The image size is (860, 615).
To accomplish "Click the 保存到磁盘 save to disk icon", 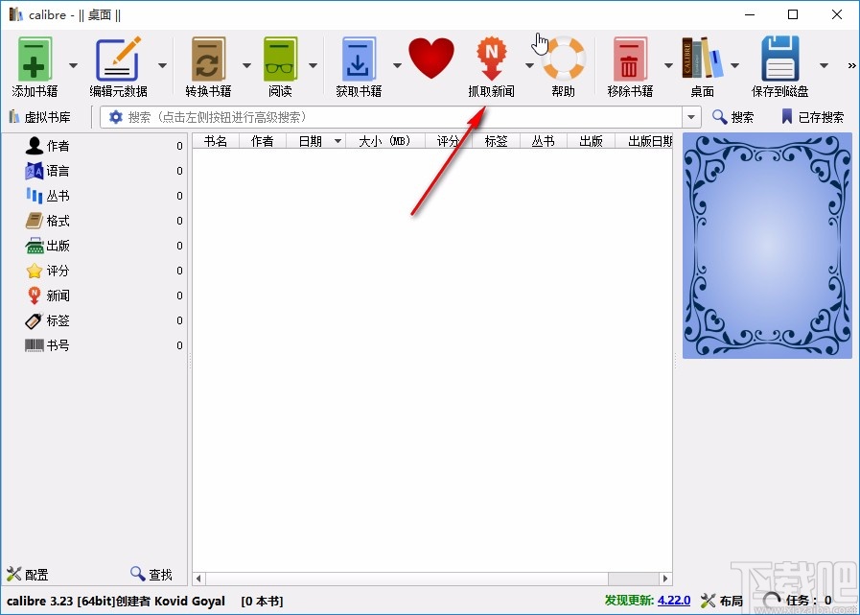I will coord(779,59).
